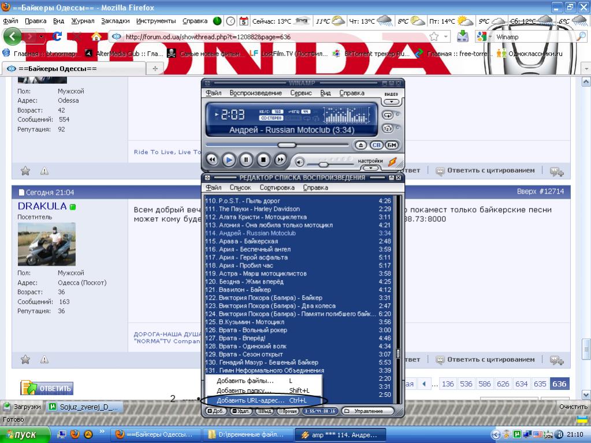This screenshot has width=591, height=443.
Task: Click the Winamp song seek bar handle
Action: point(287,145)
